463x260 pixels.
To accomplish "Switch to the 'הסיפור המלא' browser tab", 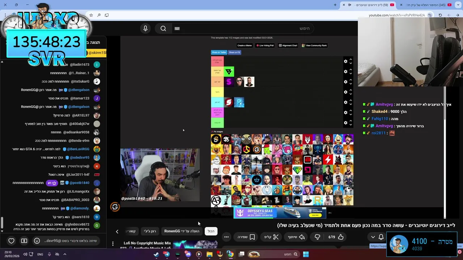I will click(x=427, y=5).
